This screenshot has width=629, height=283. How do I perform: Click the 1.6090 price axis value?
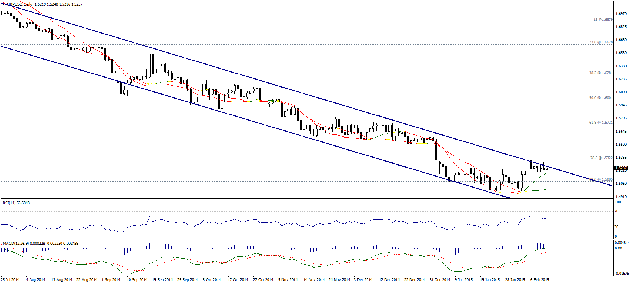click(x=621, y=92)
